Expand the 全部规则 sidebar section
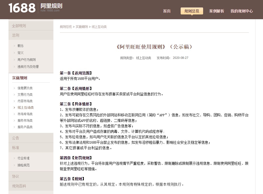Viewport: 263px width, 194px height. tap(31, 26)
